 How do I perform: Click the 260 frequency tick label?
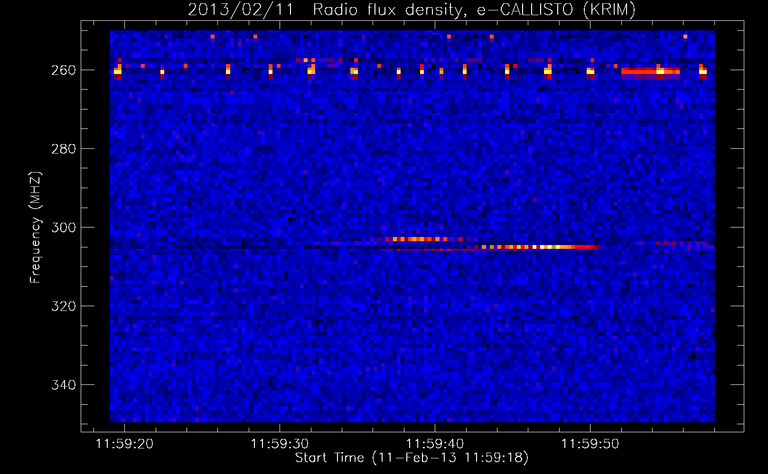[64, 70]
